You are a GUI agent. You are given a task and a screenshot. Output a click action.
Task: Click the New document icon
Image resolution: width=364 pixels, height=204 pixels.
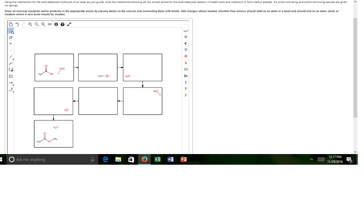(x=11, y=24)
